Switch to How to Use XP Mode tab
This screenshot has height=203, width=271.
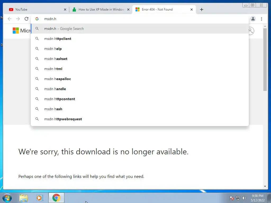101,10
